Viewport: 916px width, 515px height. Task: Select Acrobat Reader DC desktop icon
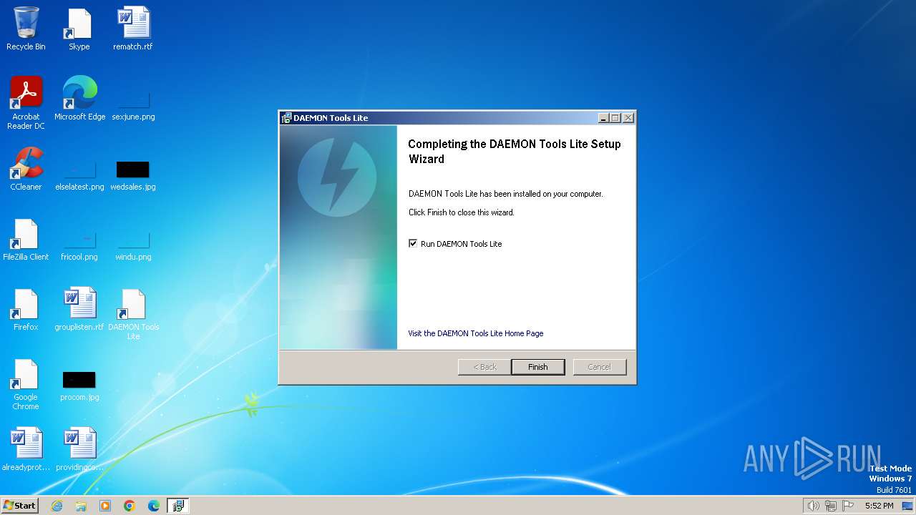tap(26, 104)
